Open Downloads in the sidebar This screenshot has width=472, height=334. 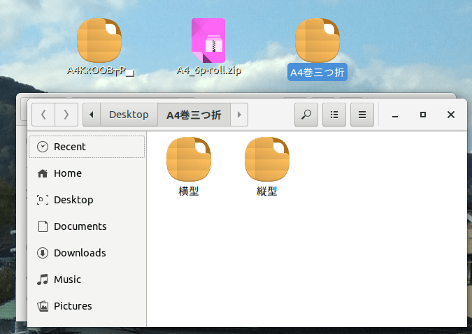pyautogui.click(x=87, y=253)
